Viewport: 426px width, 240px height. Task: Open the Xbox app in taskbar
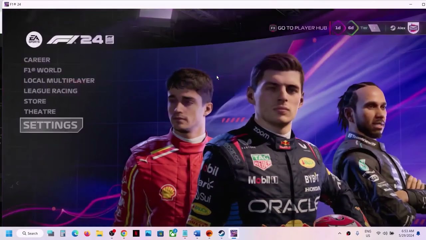(173, 233)
